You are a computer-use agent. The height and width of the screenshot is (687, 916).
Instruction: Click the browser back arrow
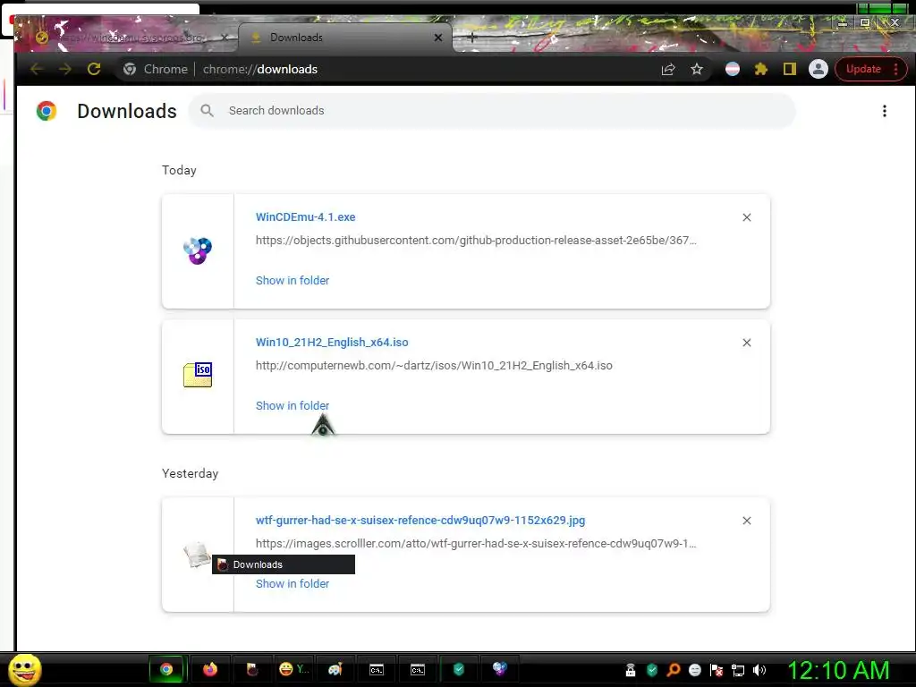click(x=37, y=69)
